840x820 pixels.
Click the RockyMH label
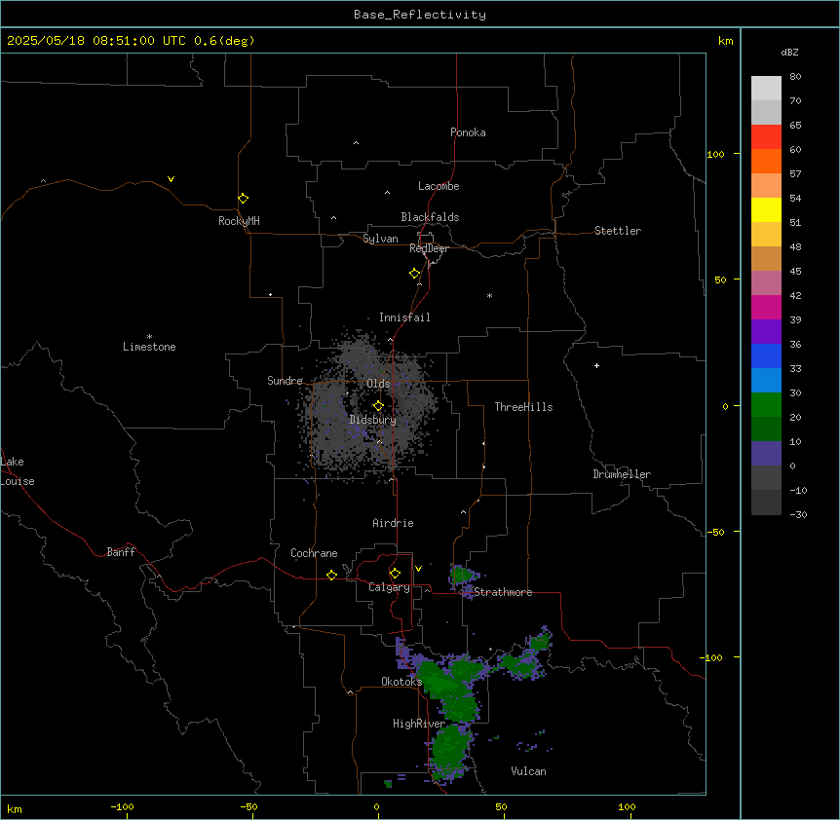239,221
